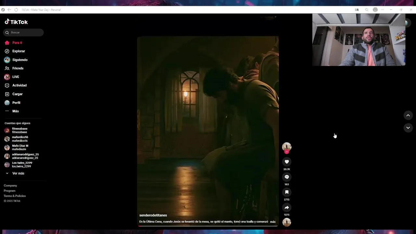Click Terms & Policies footer link

[x=15, y=196]
